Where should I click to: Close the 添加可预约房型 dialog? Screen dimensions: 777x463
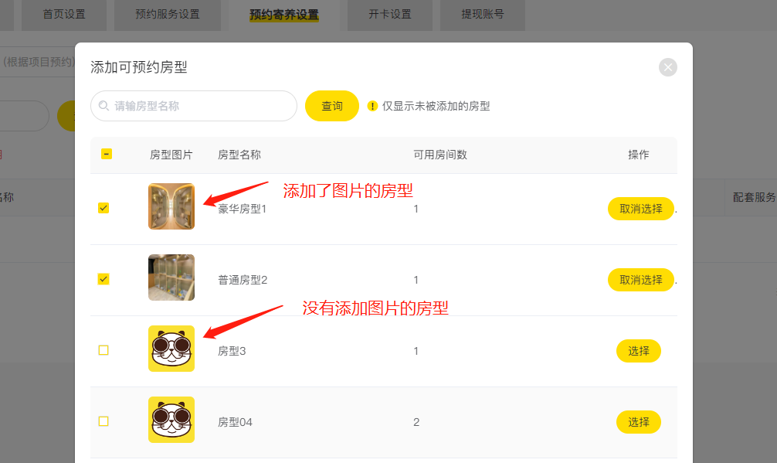(667, 67)
